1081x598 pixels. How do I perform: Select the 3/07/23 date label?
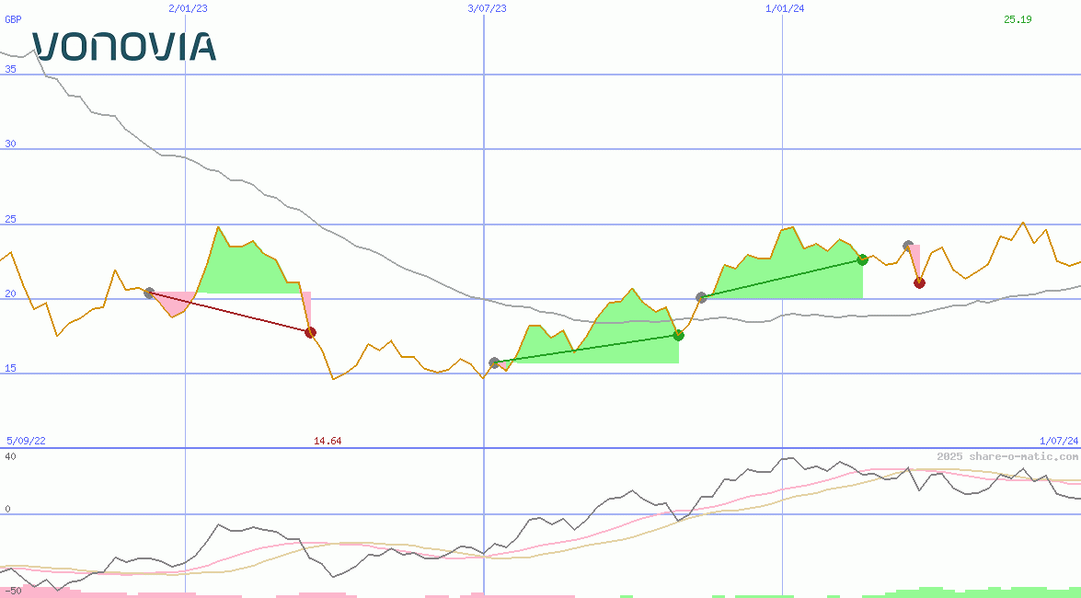[487, 8]
